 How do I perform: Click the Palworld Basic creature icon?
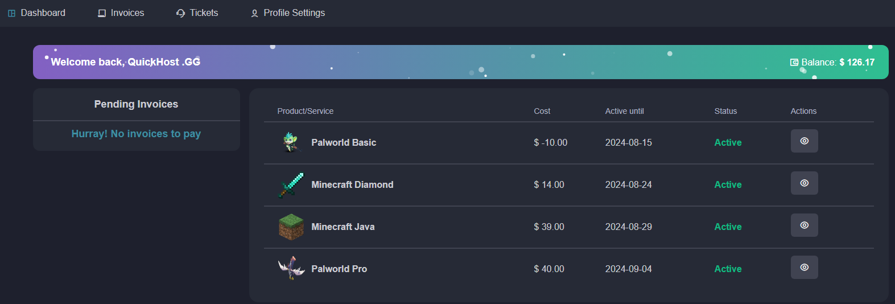291,142
